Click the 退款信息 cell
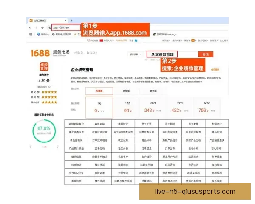 click(76, 157)
